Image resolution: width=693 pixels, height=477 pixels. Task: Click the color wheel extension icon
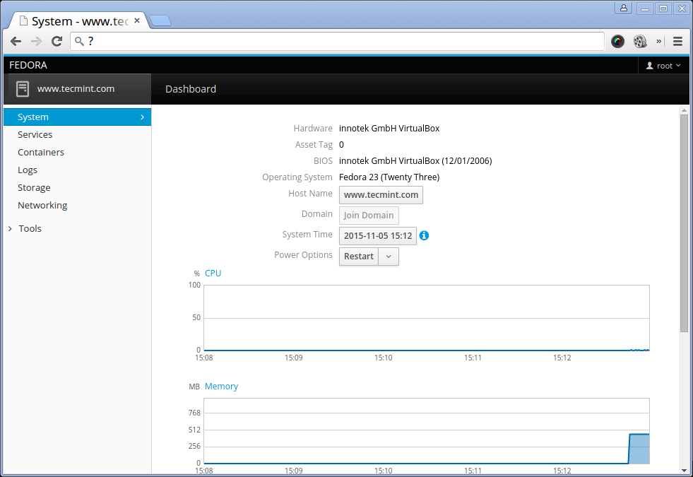pyautogui.click(x=617, y=41)
